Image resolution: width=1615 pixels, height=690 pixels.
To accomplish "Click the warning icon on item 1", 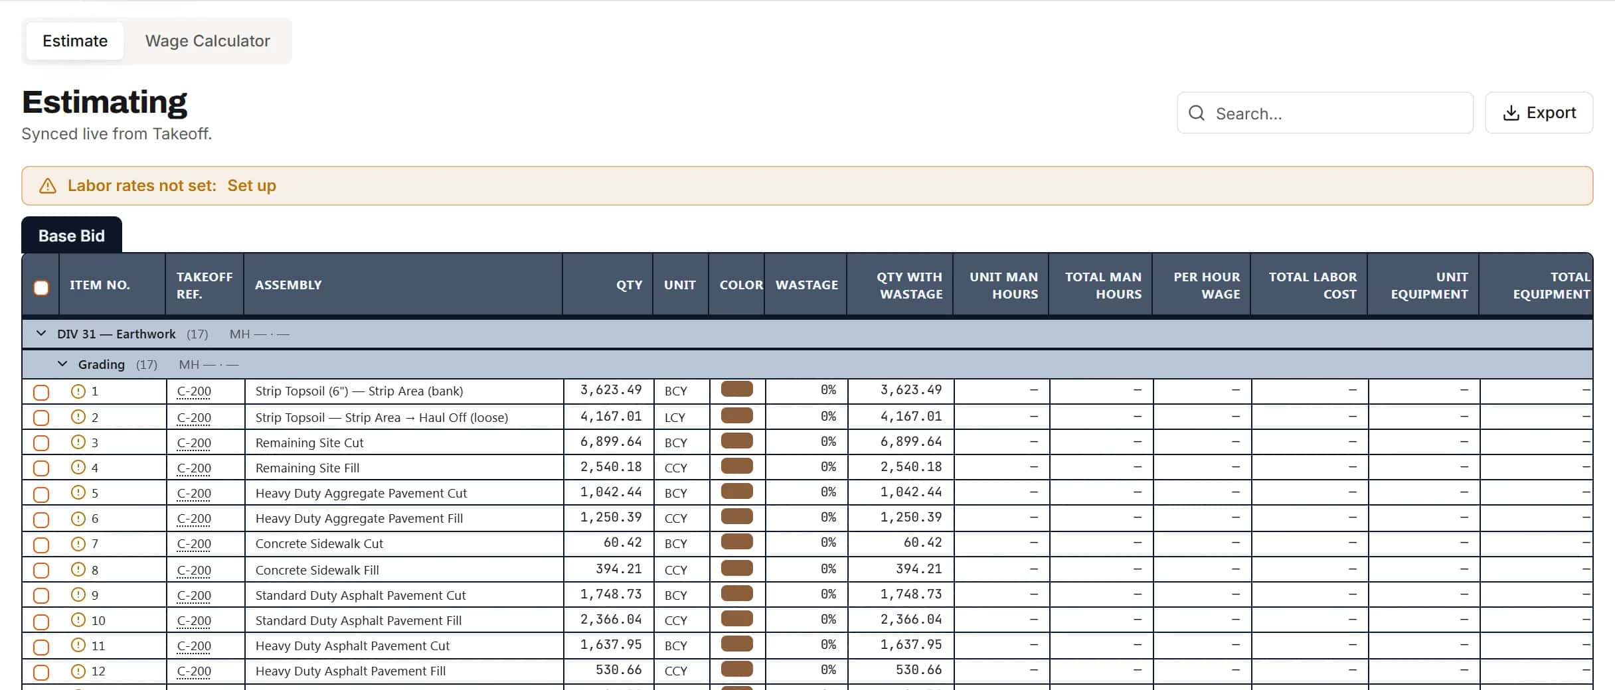I will (78, 391).
